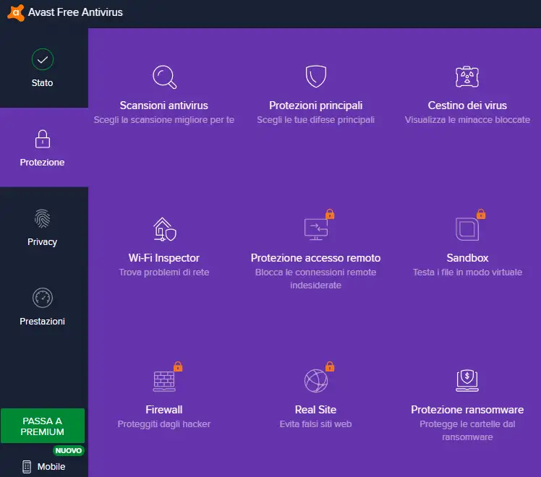Click the Avast logo icon
This screenshot has height=477, width=541.
click(x=15, y=13)
